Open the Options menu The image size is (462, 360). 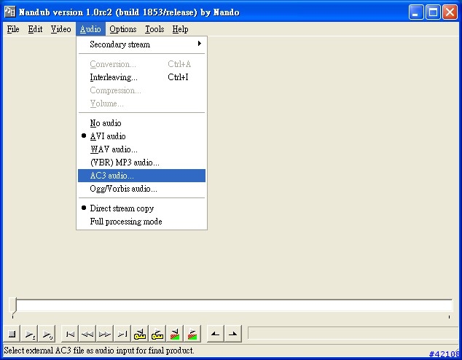point(123,29)
